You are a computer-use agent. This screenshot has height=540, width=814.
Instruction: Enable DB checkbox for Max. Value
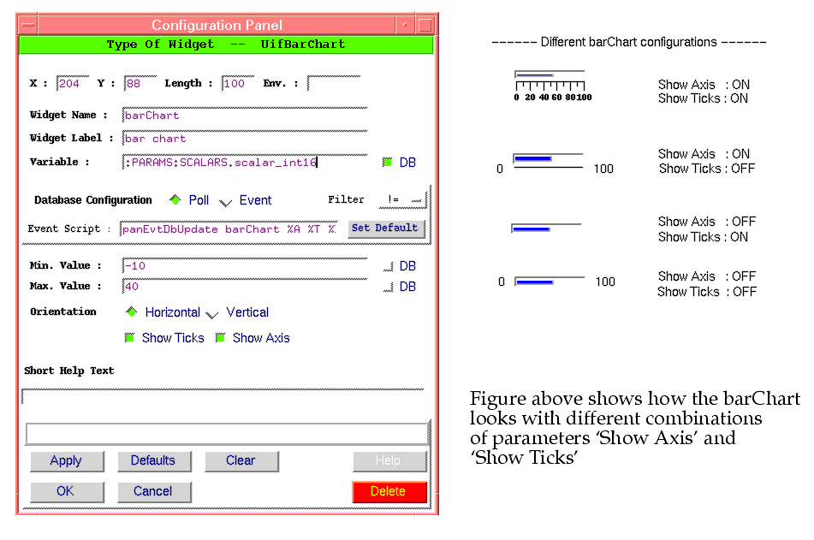pyautogui.click(x=388, y=287)
